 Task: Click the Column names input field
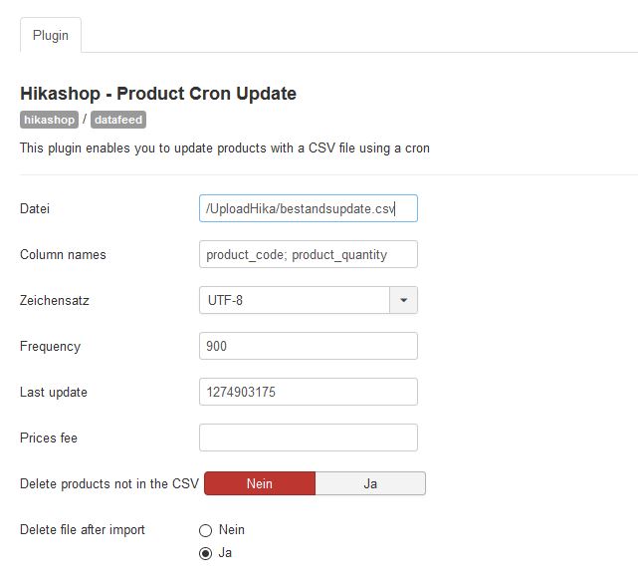coord(308,254)
